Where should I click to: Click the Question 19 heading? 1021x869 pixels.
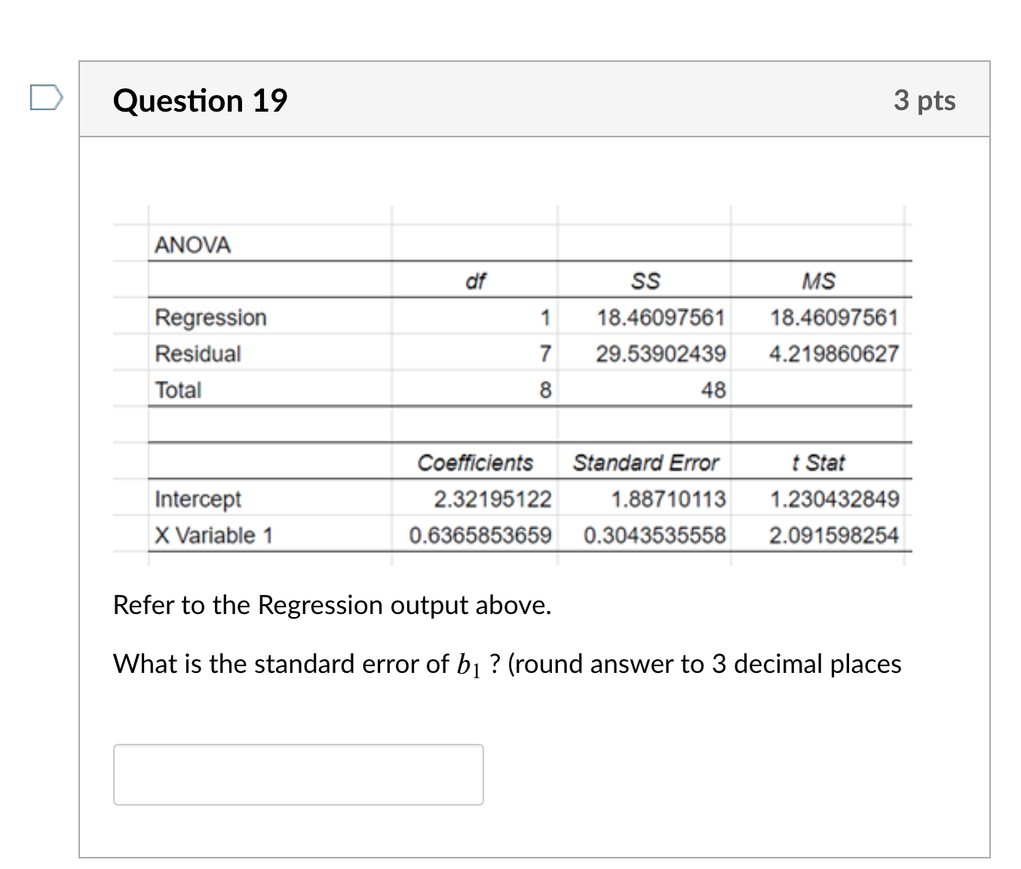pyautogui.click(x=201, y=100)
